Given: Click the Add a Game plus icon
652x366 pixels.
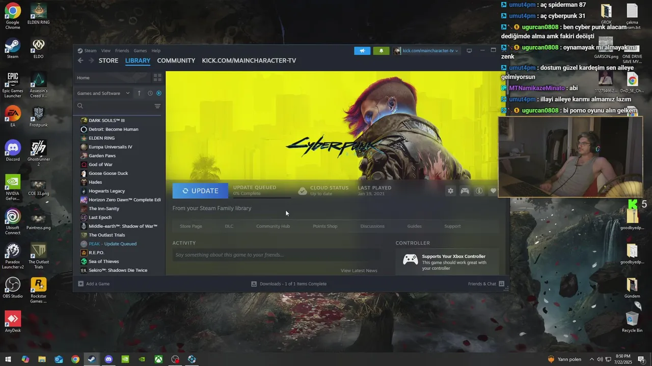Looking at the screenshot, I should coord(80,284).
